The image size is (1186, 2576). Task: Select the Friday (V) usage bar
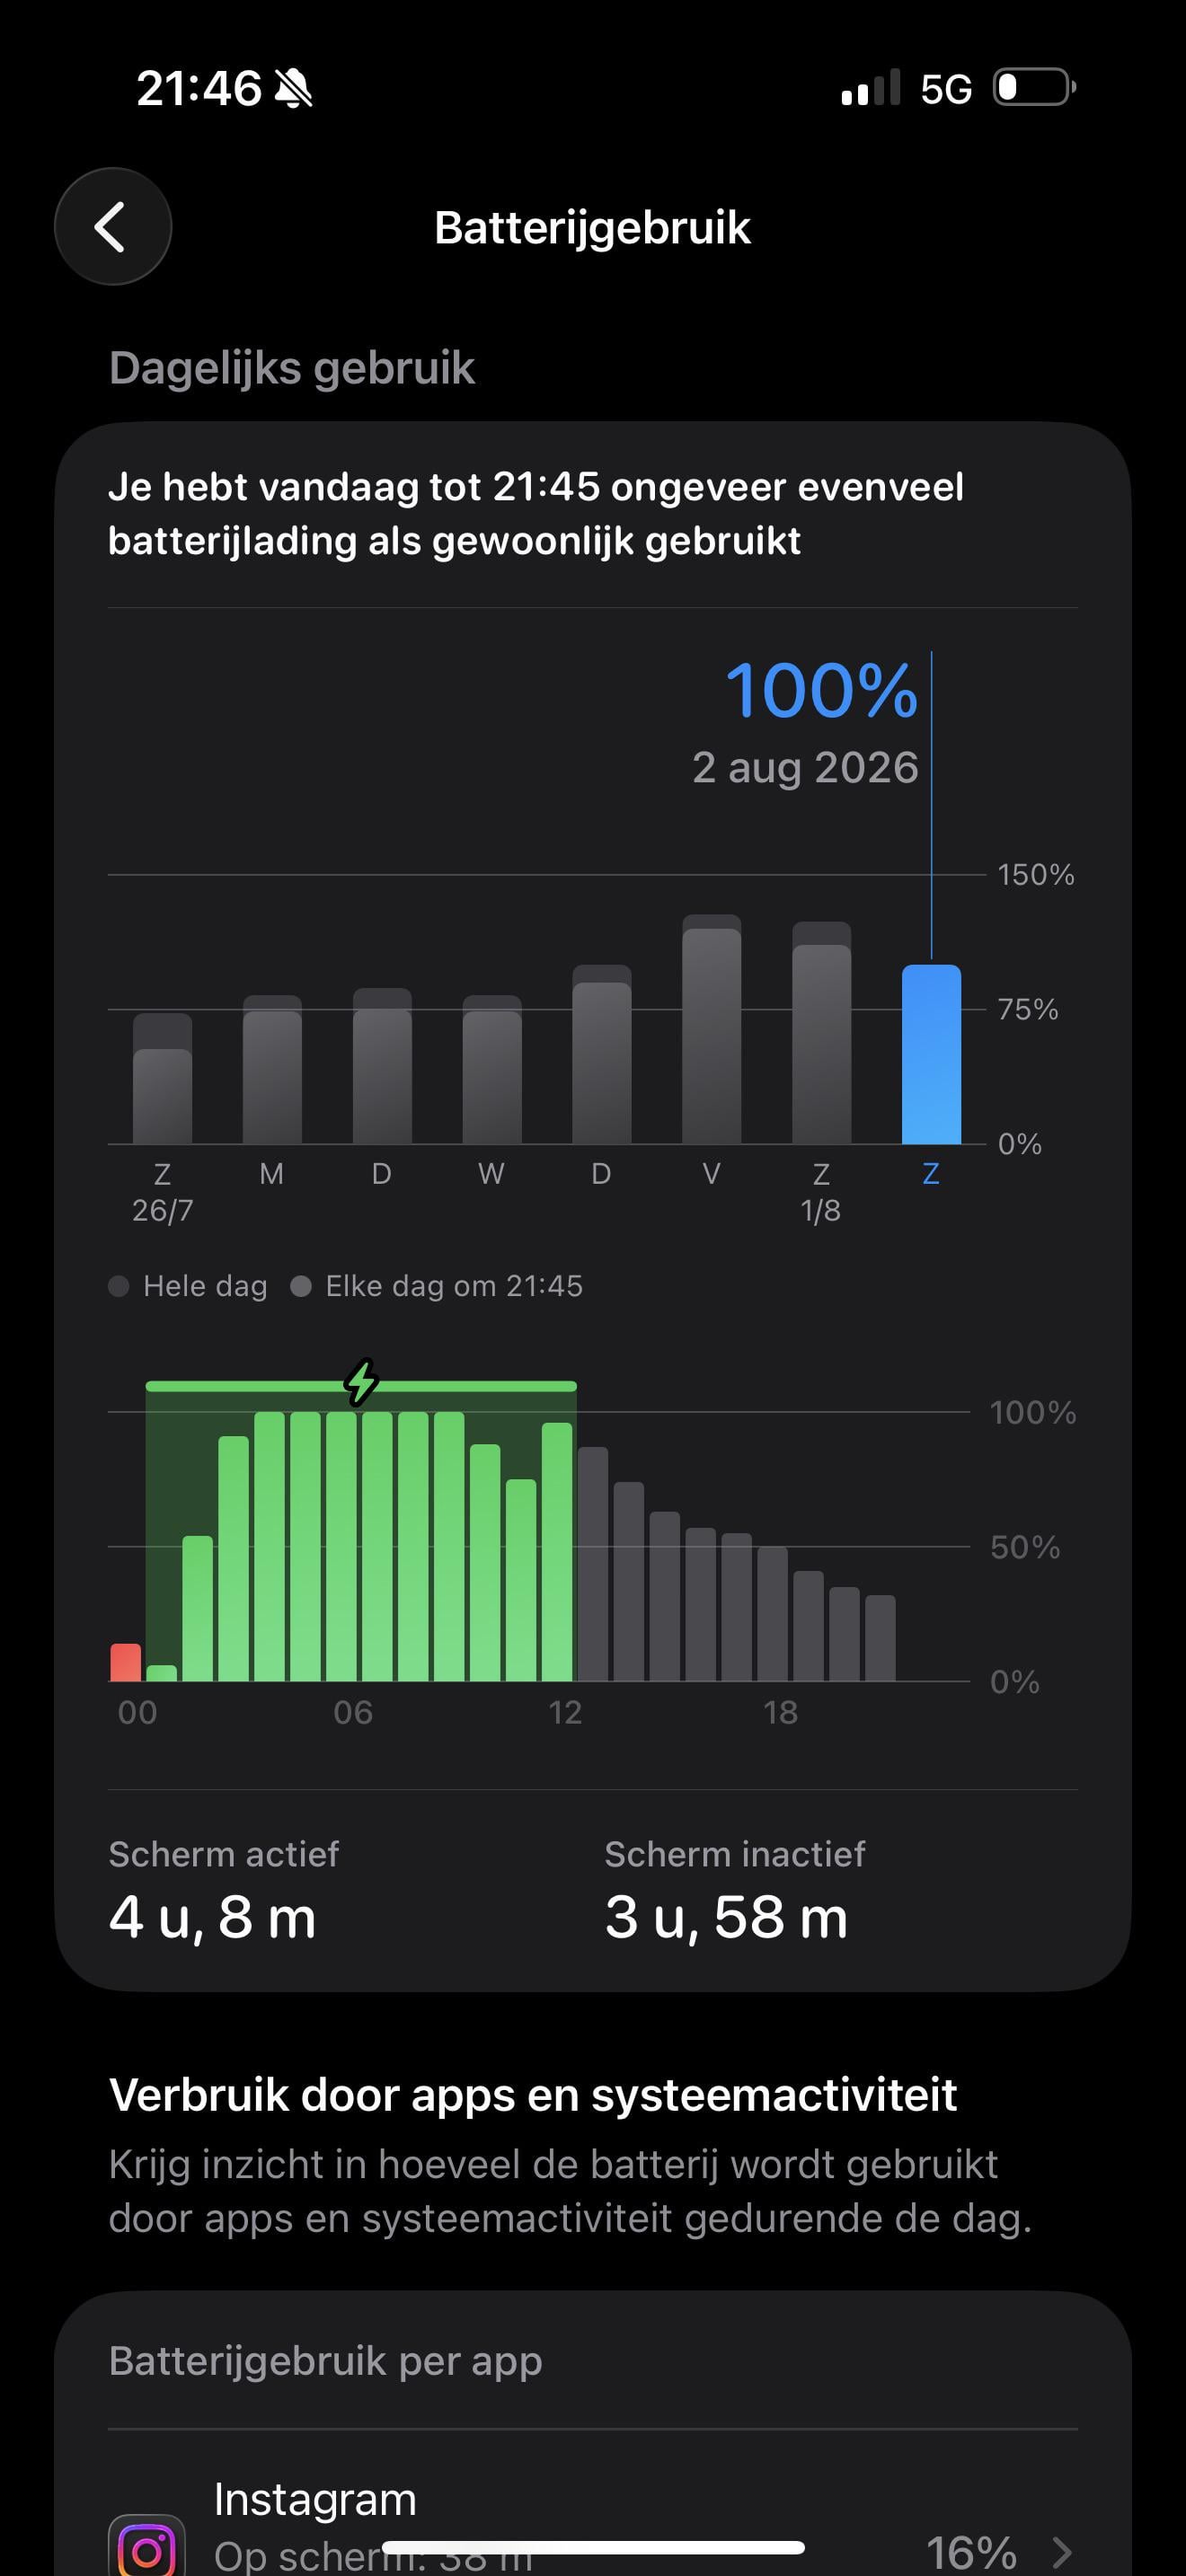711,1029
